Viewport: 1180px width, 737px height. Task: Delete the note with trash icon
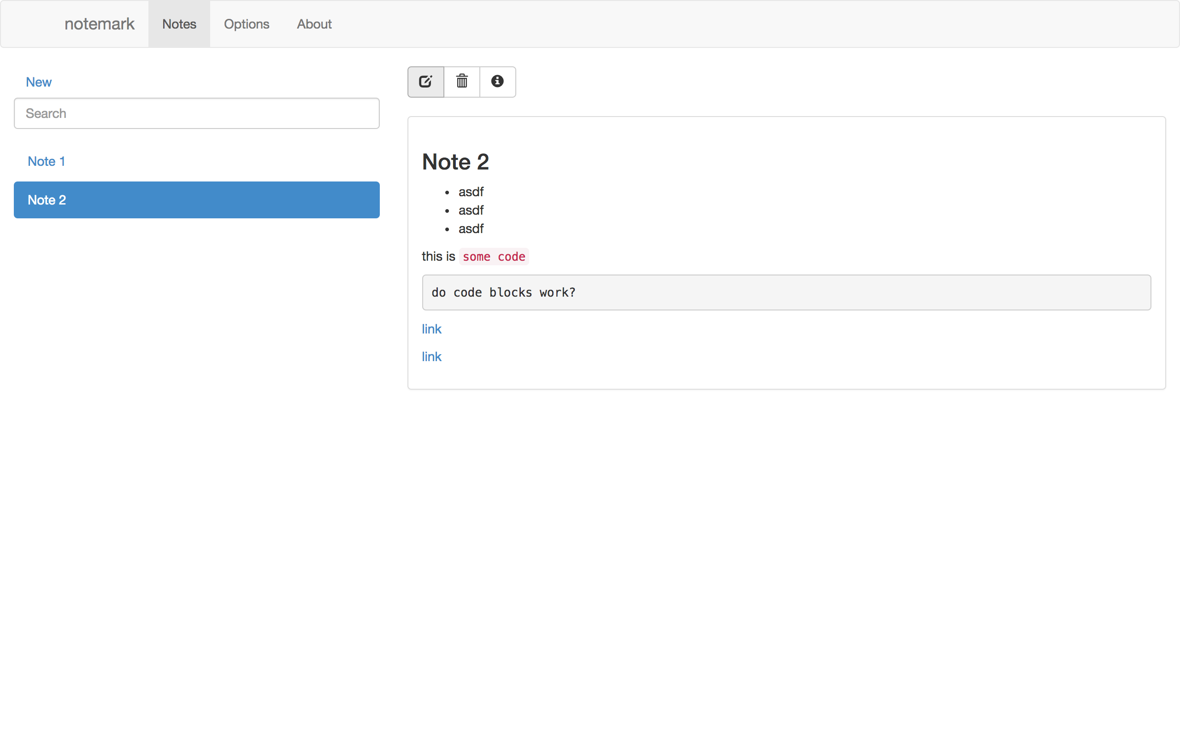461,82
